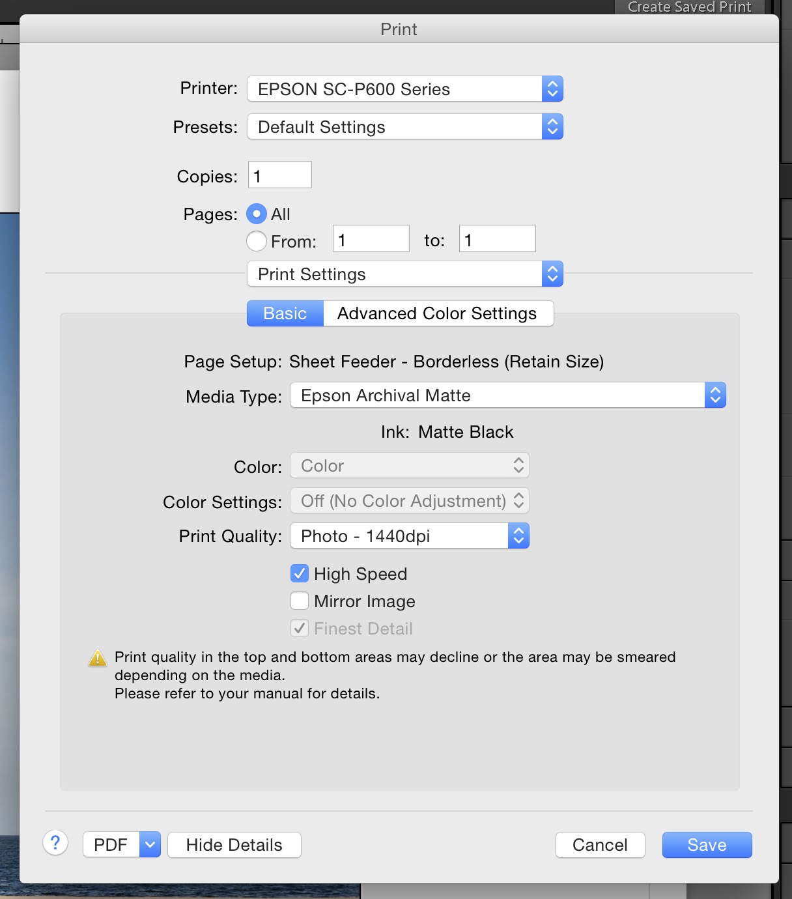Click Sheet Feeder - Borderless (Retain Size) text
Screen dimensions: 792x899
pos(447,362)
